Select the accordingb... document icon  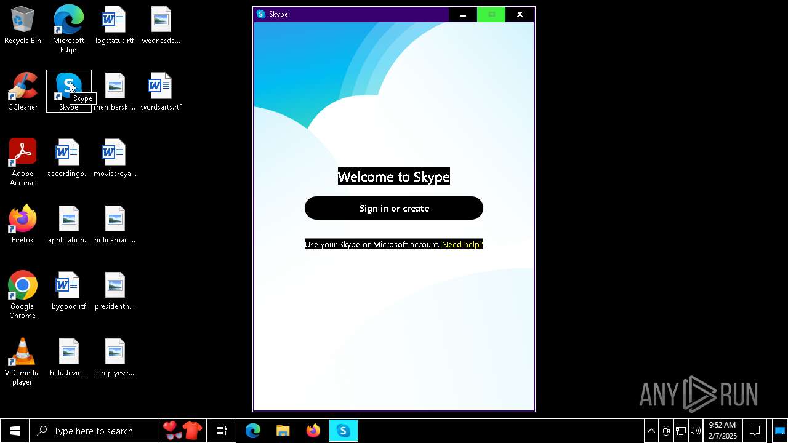pyautogui.click(x=68, y=158)
